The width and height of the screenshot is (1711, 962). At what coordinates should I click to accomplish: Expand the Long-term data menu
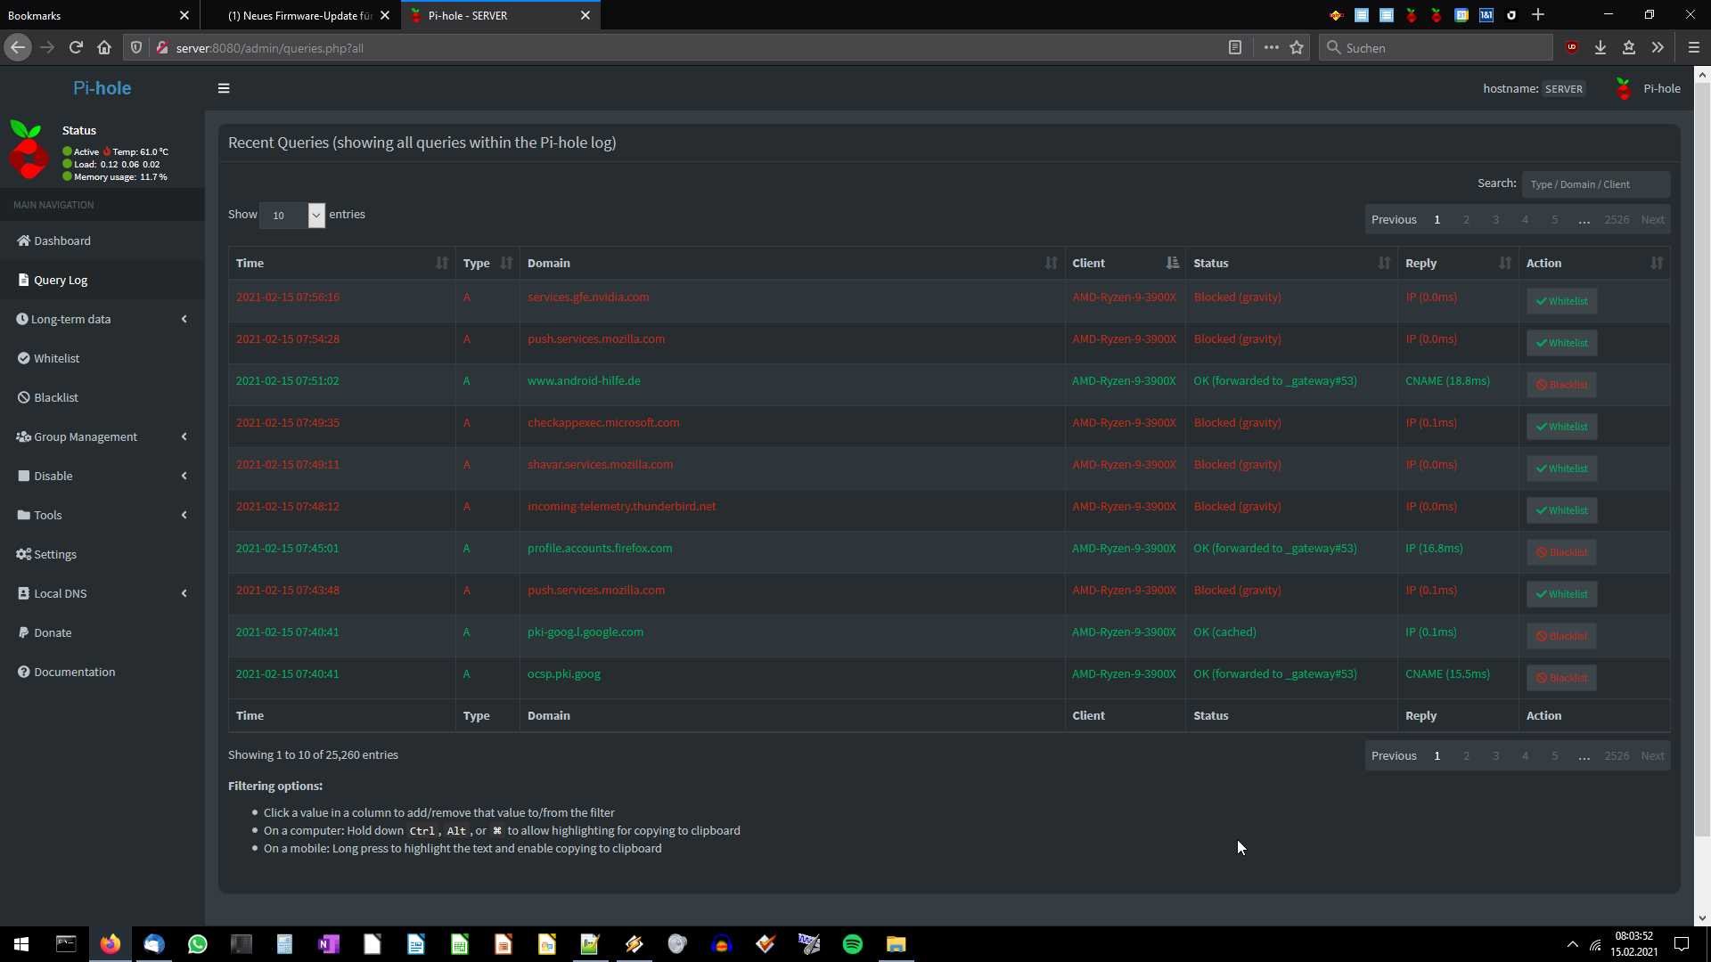pyautogui.click(x=102, y=319)
